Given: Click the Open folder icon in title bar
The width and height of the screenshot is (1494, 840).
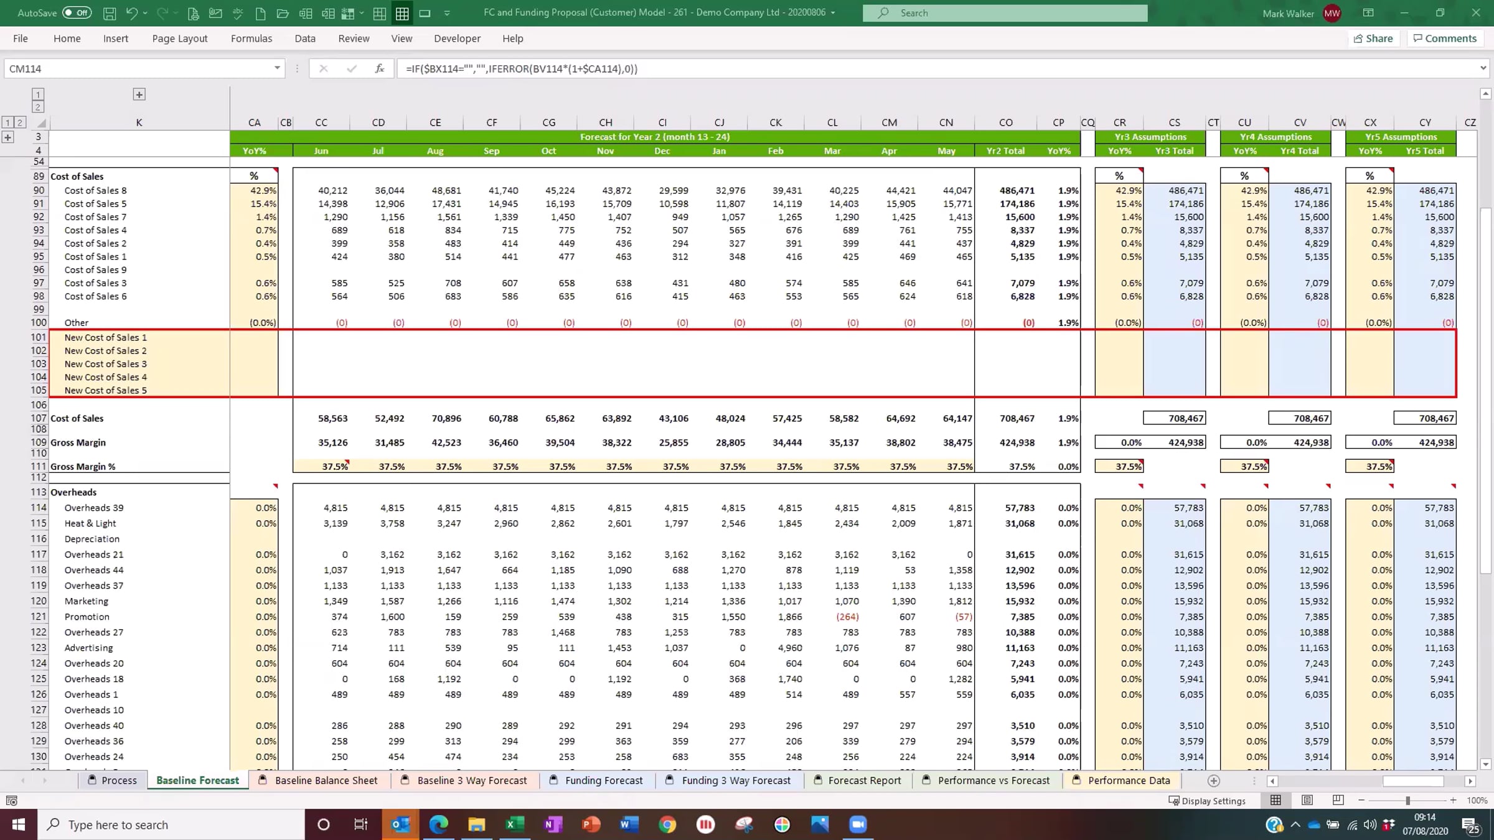Looking at the screenshot, I should tap(283, 13).
